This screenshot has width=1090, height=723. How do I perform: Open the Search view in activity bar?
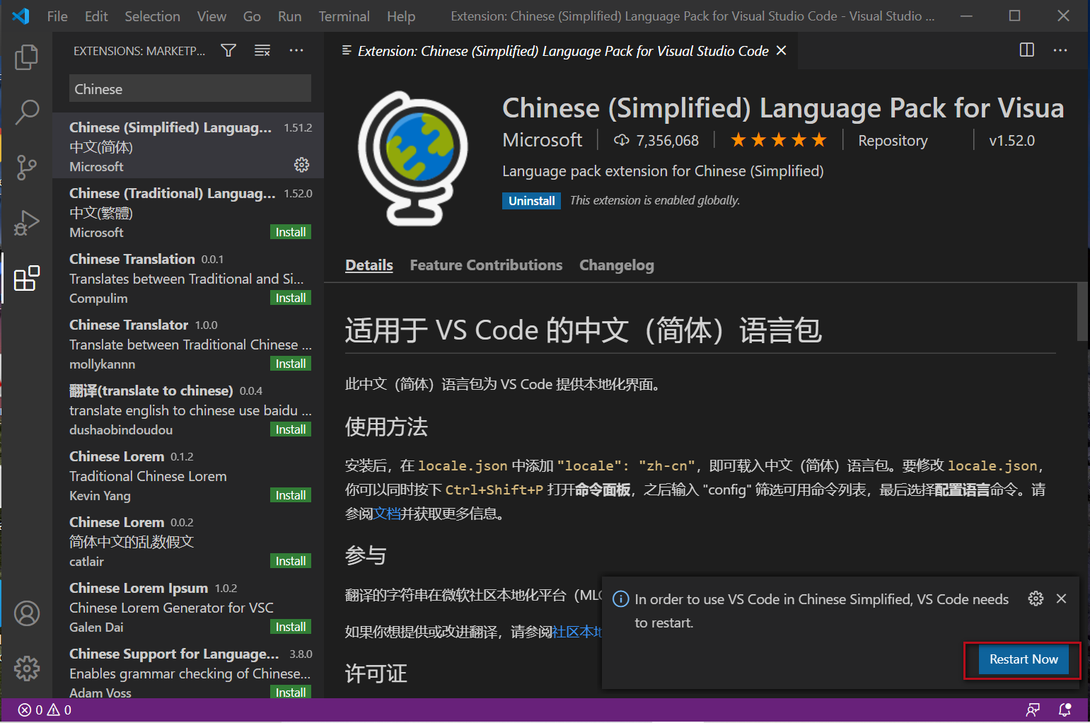(26, 112)
